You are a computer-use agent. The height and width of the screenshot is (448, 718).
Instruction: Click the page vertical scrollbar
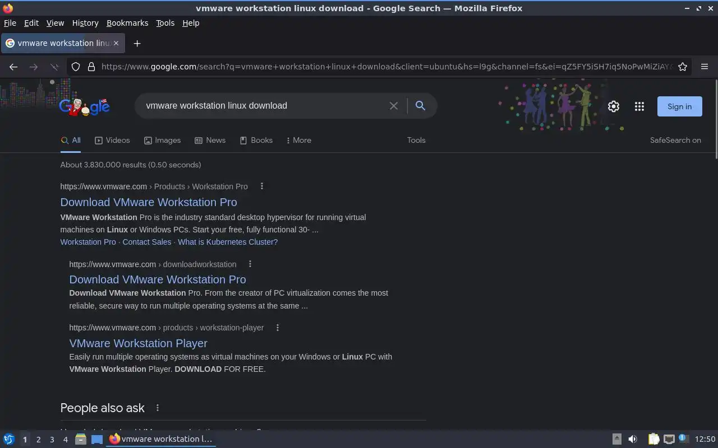click(715, 119)
